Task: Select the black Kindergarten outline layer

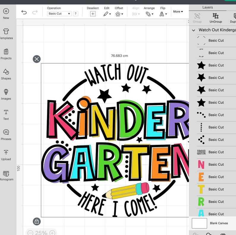Action: pos(216,152)
